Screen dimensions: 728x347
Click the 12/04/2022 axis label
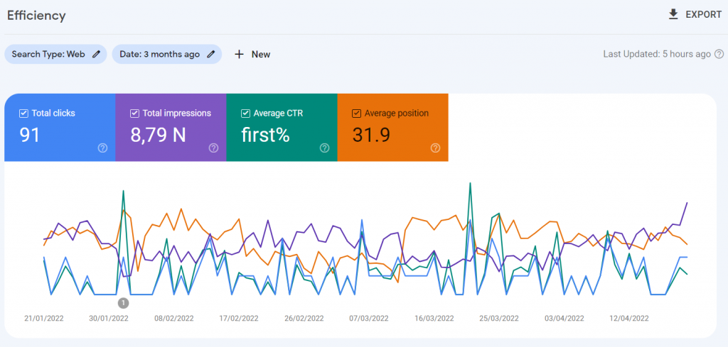(629, 319)
